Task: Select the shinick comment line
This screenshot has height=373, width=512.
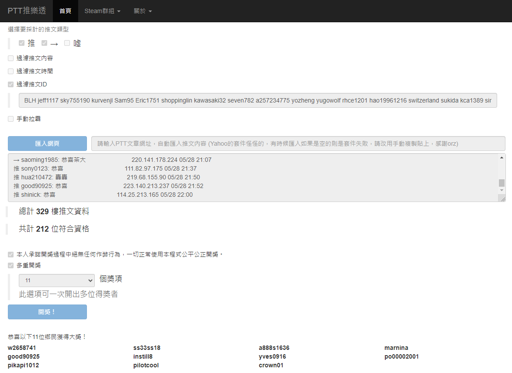Action: point(103,195)
